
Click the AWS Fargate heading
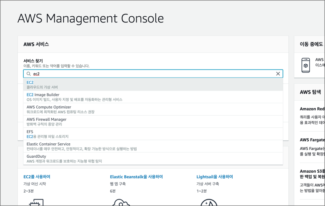(312, 140)
